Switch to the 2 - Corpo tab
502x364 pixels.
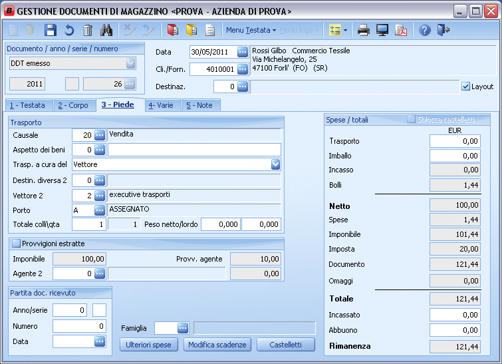click(x=73, y=105)
